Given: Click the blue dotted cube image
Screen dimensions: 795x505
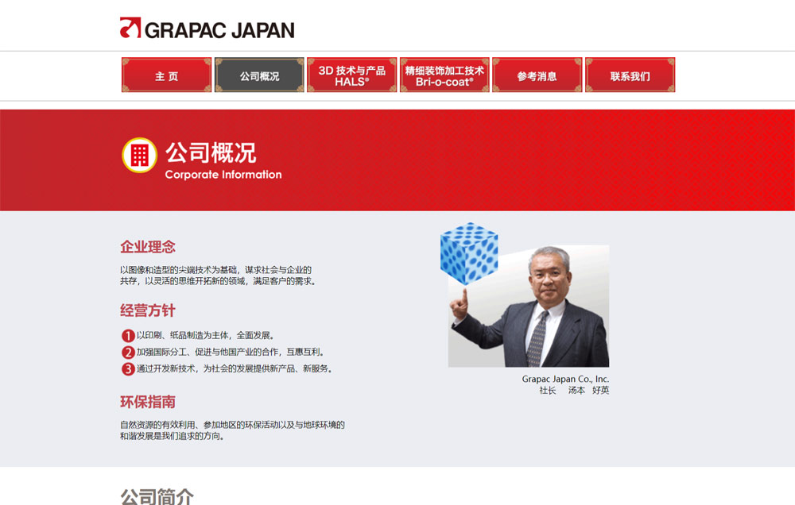Looking at the screenshot, I should (x=469, y=252).
